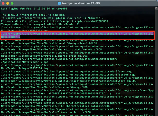
Task: Click the path ending in 'user.reg'
Action: [66, 72]
